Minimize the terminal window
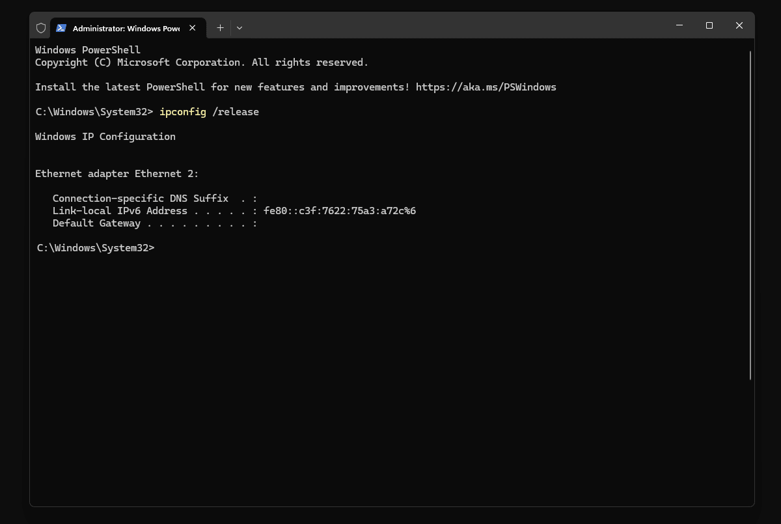 point(679,25)
